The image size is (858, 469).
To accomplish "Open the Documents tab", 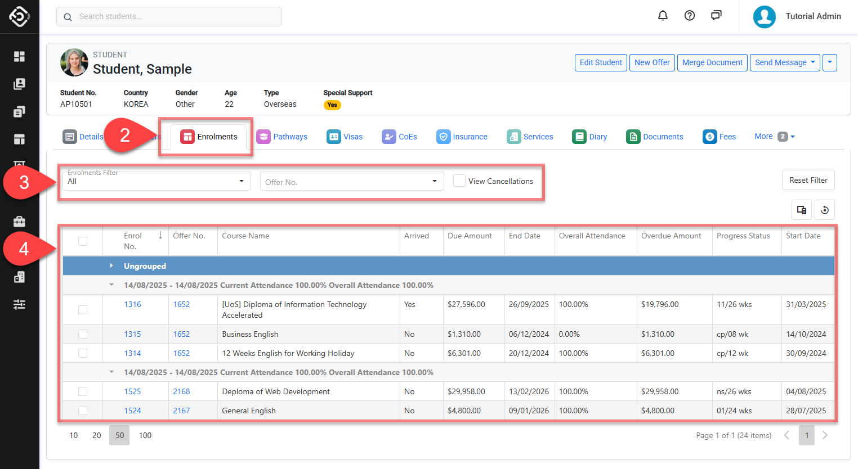I will [655, 137].
